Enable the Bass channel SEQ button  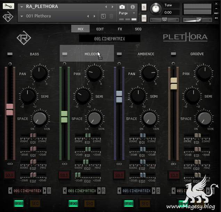tap(35, 204)
